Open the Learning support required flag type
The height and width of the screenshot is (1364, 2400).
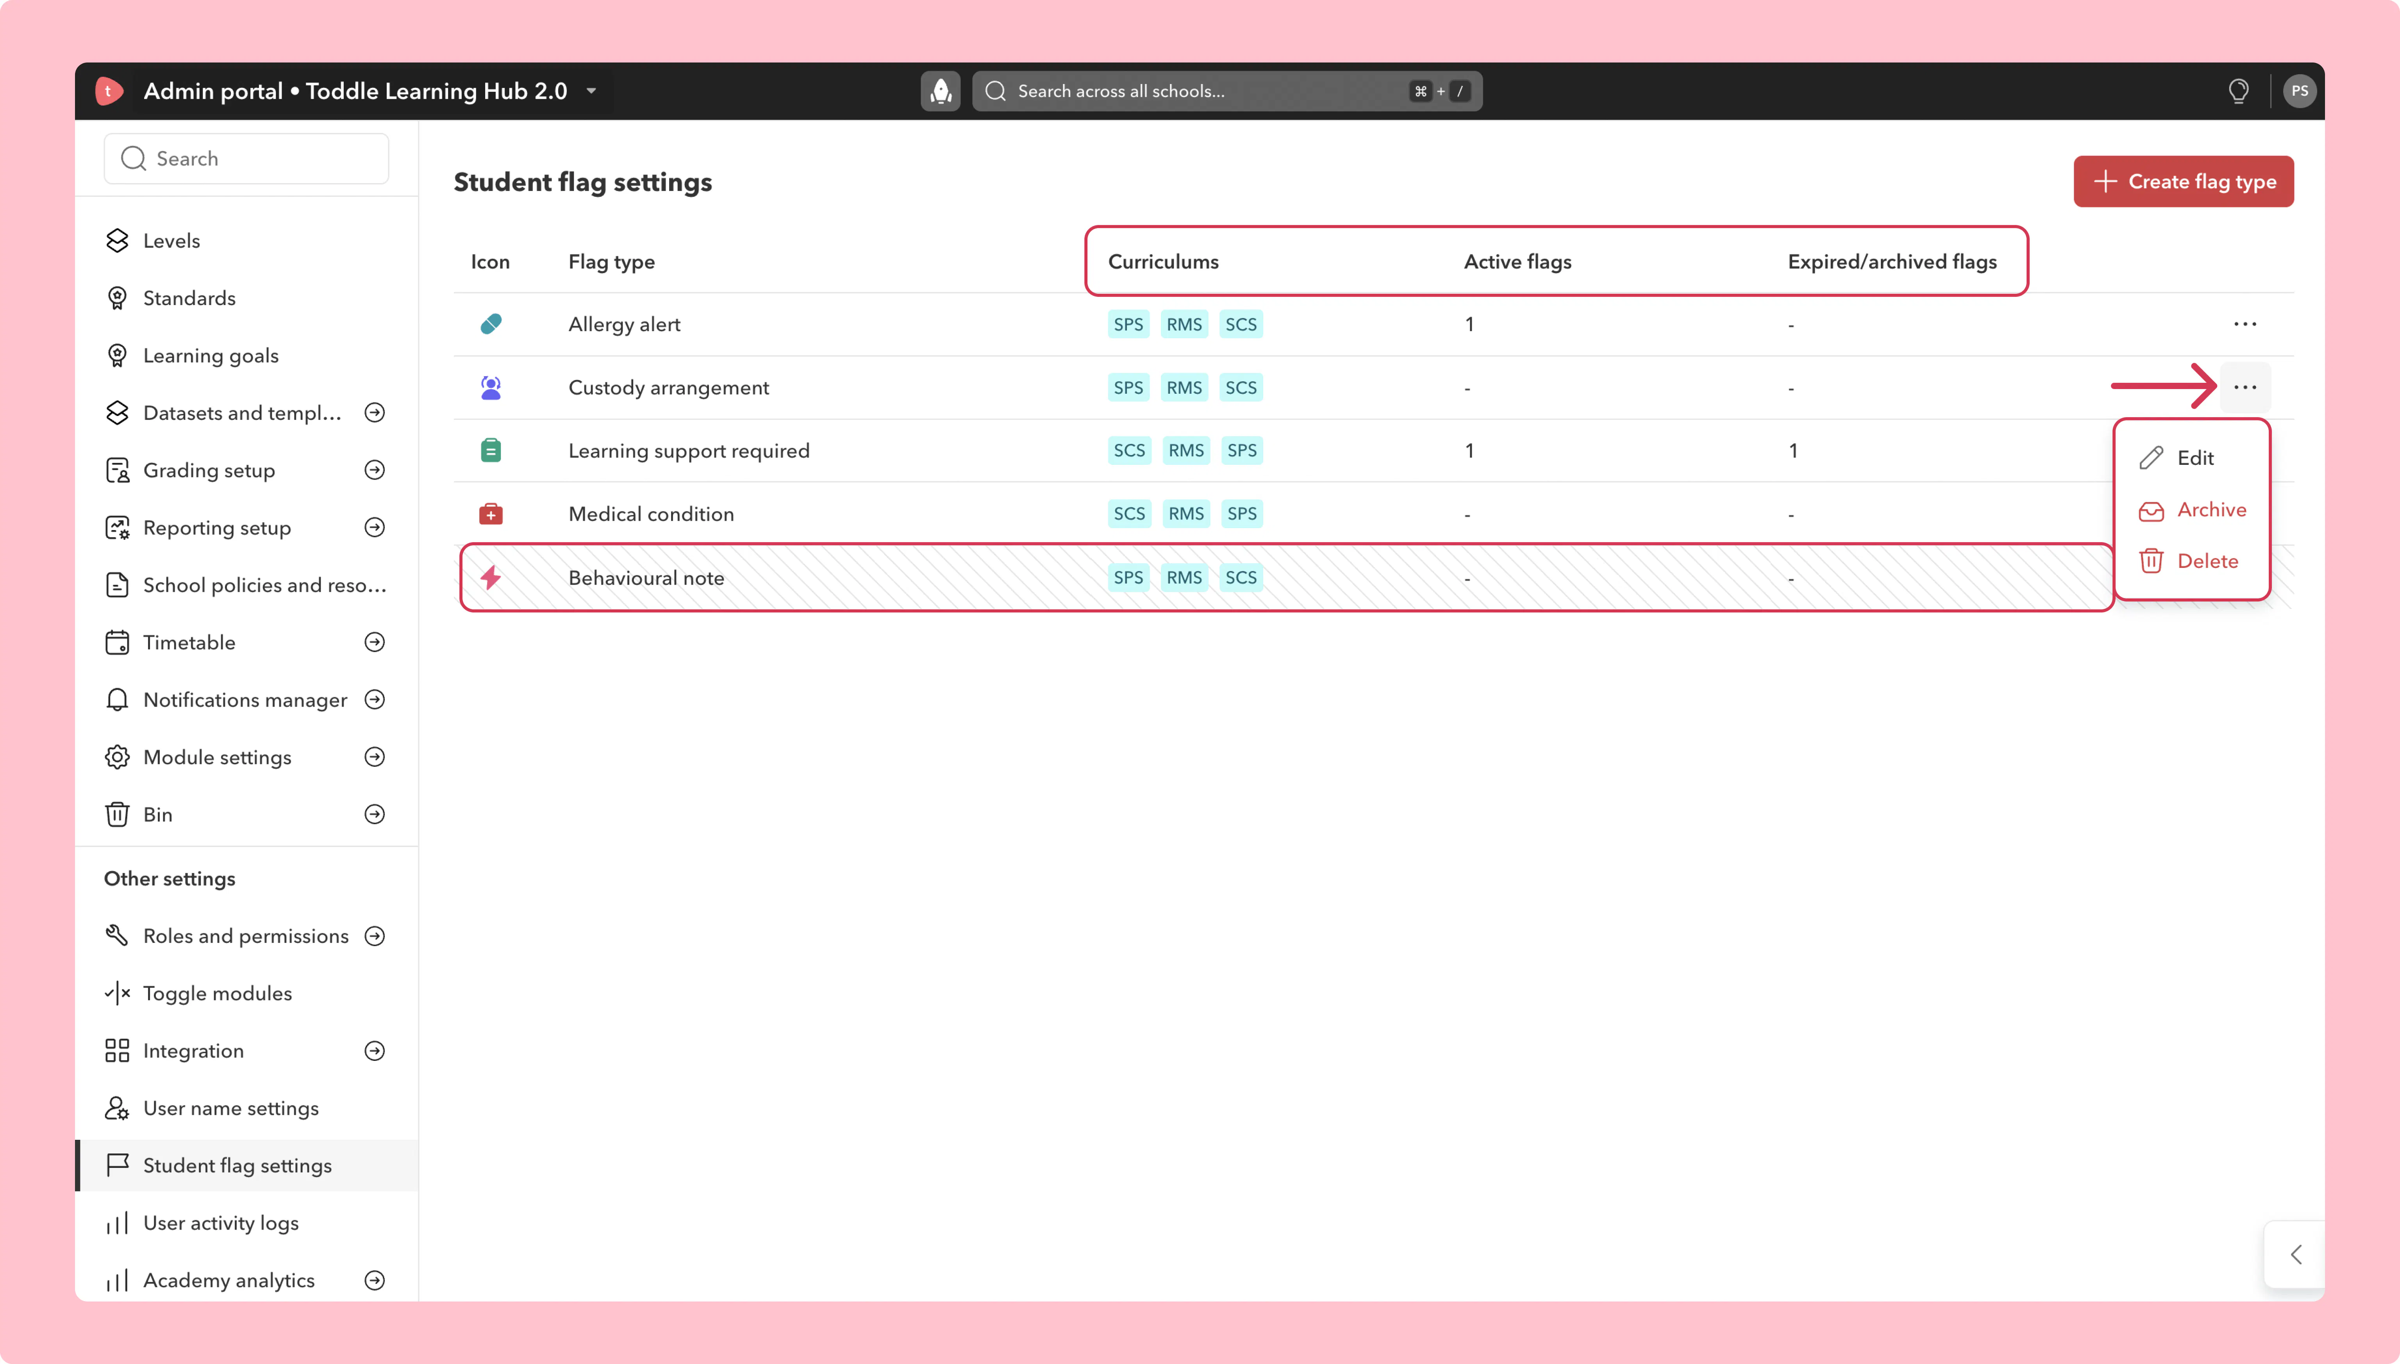coord(689,451)
